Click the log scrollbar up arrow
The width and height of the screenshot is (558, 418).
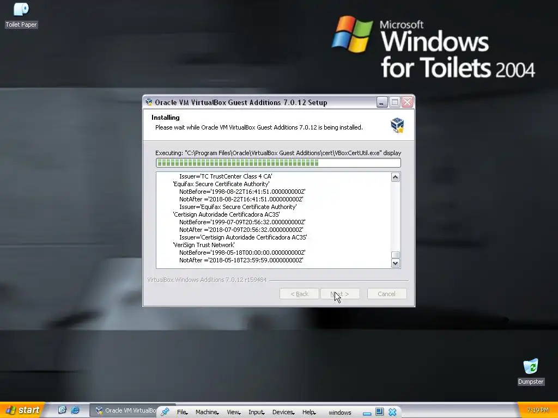[x=396, y=177]
